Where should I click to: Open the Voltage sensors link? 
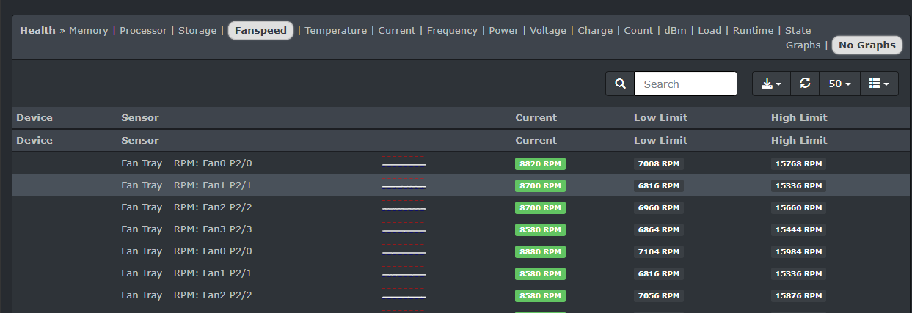click(x=548, y=30)
